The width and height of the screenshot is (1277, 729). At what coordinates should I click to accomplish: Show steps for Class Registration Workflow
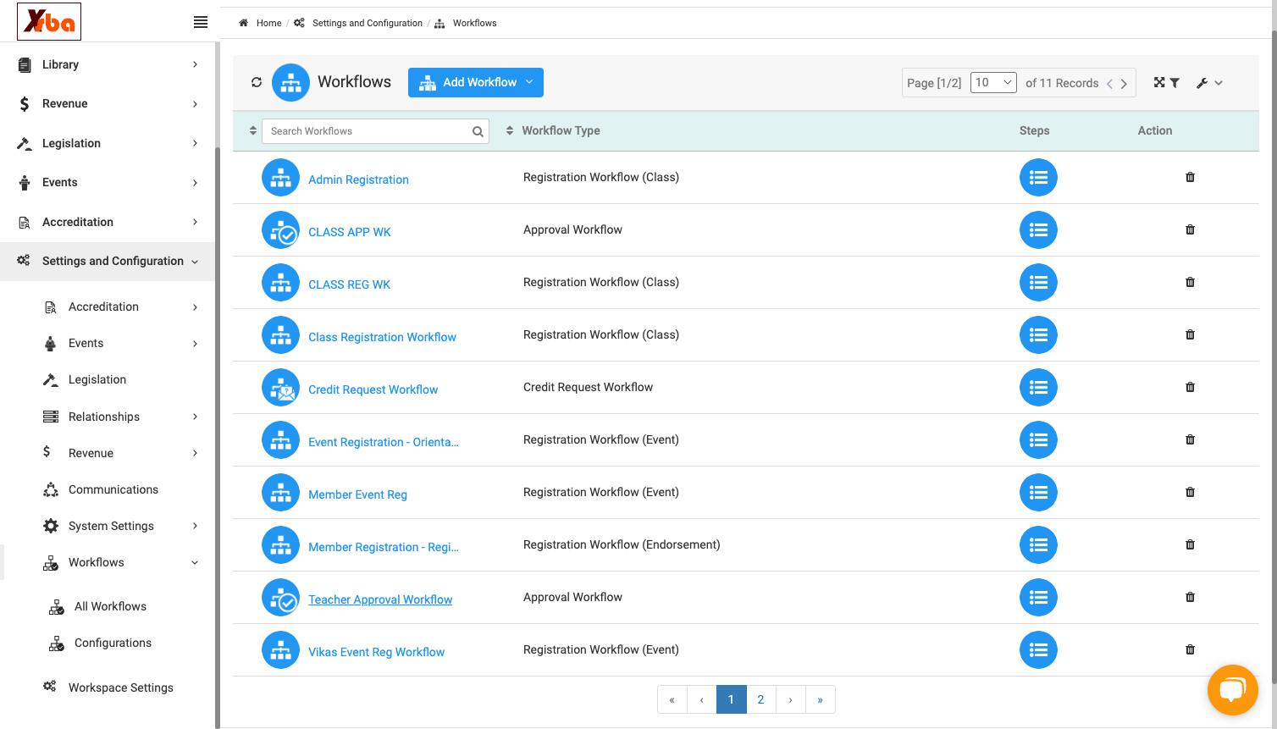click(x=1038, y=335)
